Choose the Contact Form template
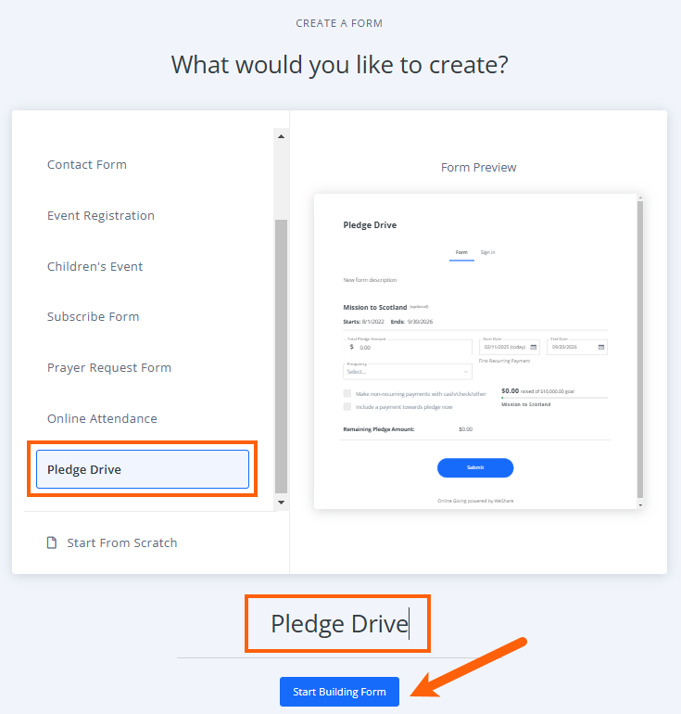681x714 pixels. point(87,164)
